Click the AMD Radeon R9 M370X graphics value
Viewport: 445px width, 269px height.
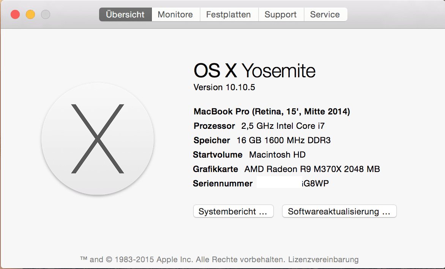point(312,169)
